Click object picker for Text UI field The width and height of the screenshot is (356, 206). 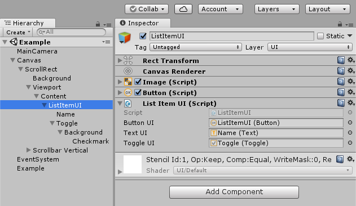click(350, 133)
